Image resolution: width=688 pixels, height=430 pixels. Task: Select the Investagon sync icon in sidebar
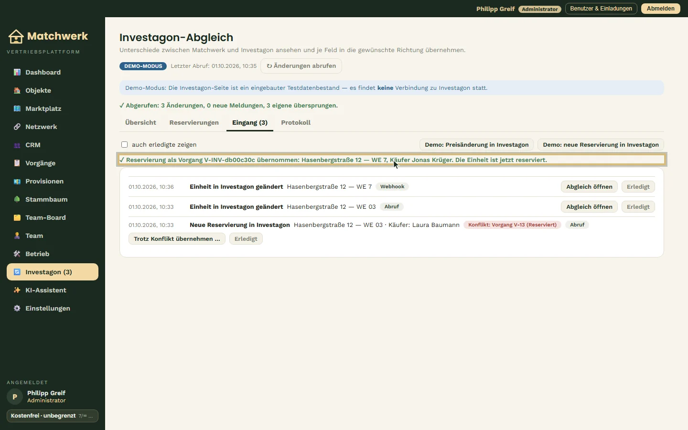coord(17,272)
